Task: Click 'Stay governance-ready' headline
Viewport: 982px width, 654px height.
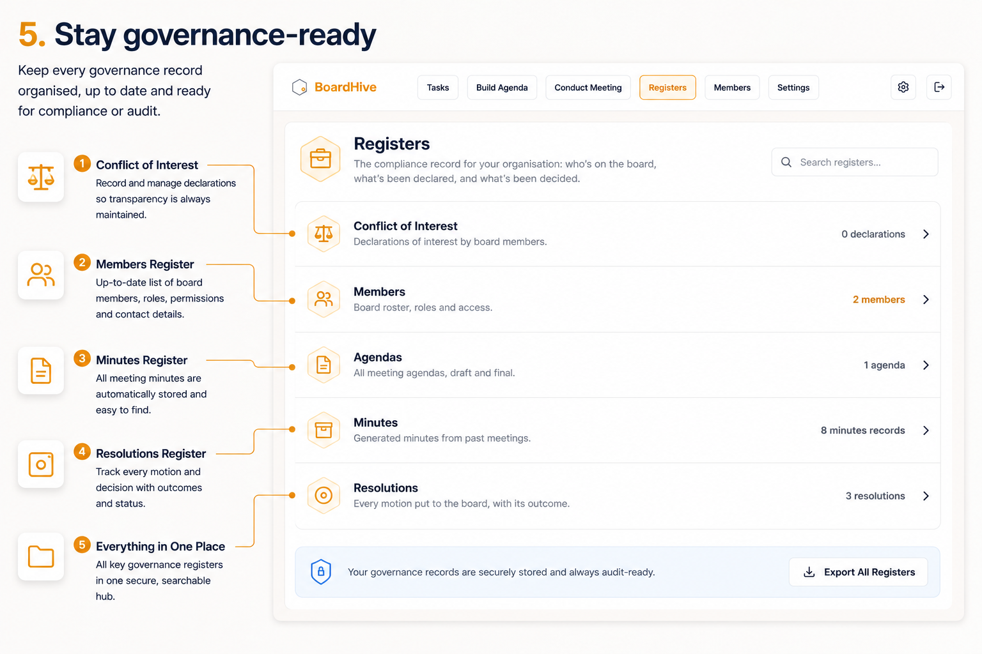Action: coord(215,35)
